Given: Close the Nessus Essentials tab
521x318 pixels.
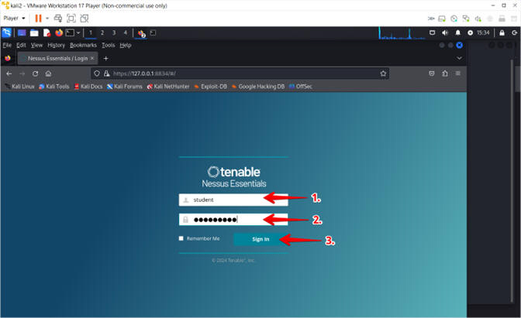Looking at the screenshot, I should (x=92, y=58).
